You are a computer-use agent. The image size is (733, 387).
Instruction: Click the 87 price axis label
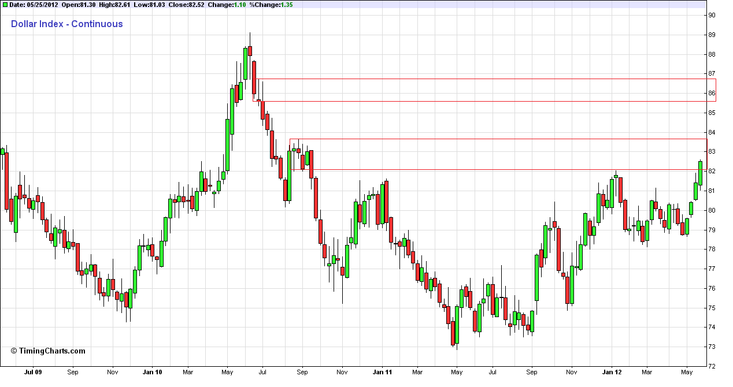click(x=712, y=74)
